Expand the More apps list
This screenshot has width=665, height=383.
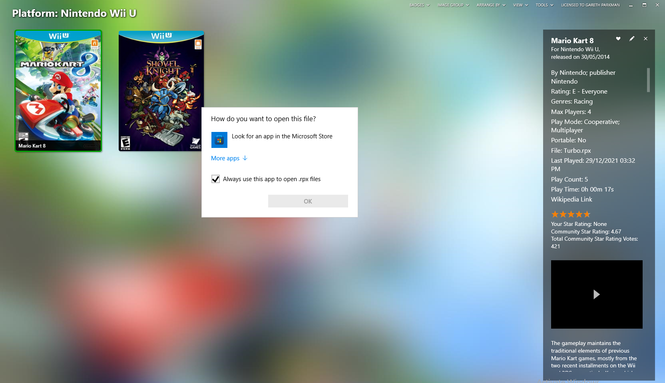(229, 158)
